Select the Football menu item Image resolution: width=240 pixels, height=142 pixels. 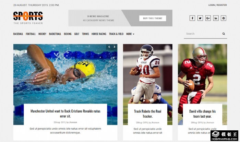click(31, 34)
